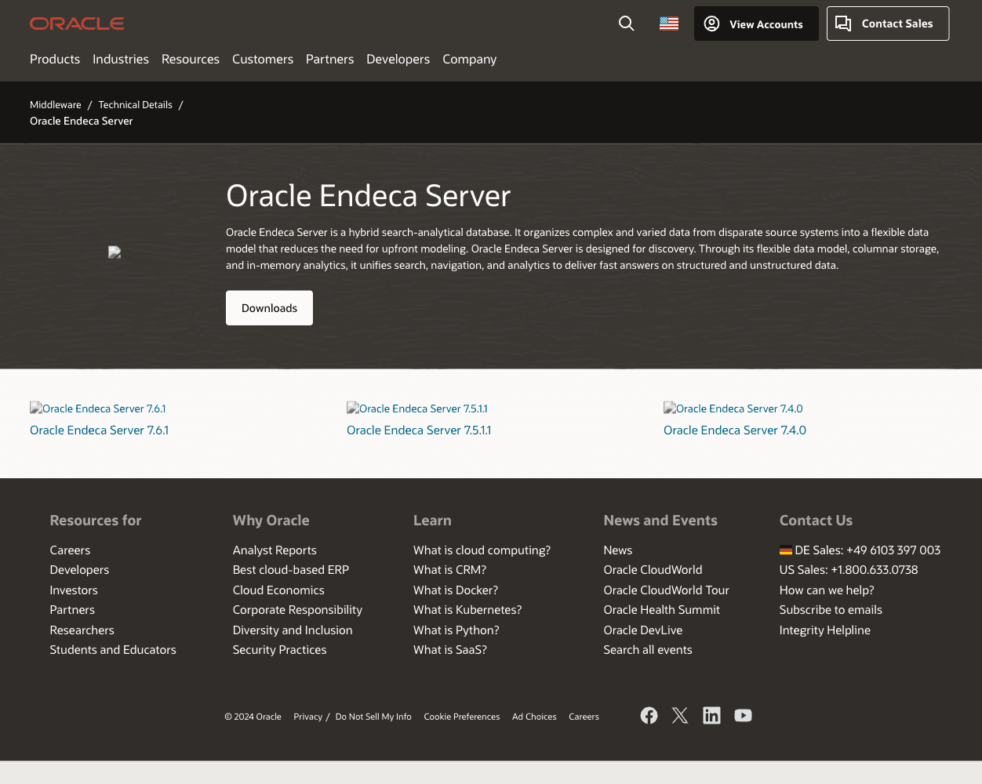Open Integrity Helpline link

coord(824,630)
